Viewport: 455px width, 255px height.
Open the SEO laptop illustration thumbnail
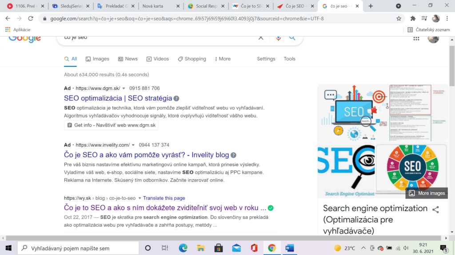[x=353, y=113]
